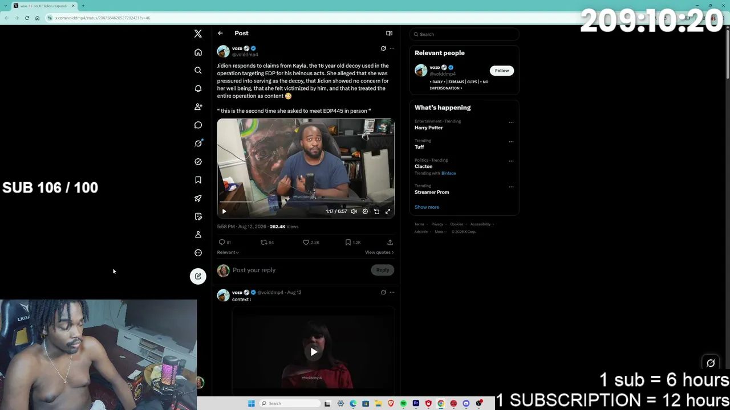The width and height of the screenshot is (730, 410).
Task: Share the main post
Action: (390, 243)
